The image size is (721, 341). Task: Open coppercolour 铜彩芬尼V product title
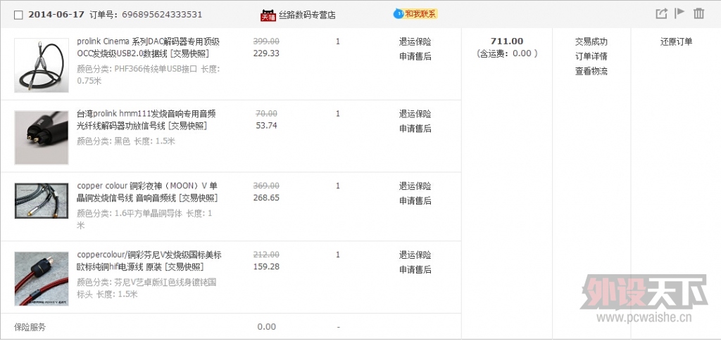pyautogui.click(x=149, y=261)
